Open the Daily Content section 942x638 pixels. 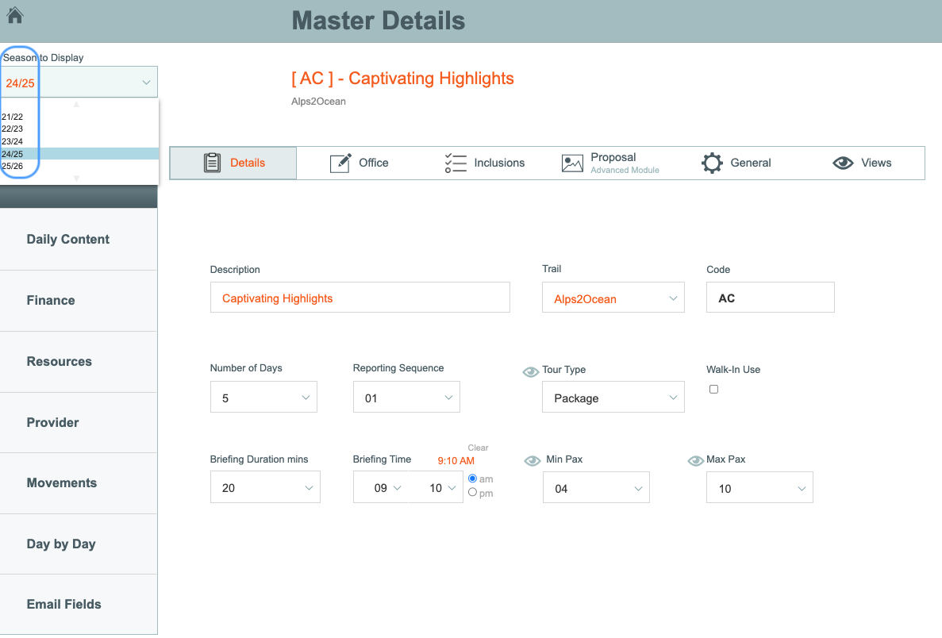pos(79,239)
